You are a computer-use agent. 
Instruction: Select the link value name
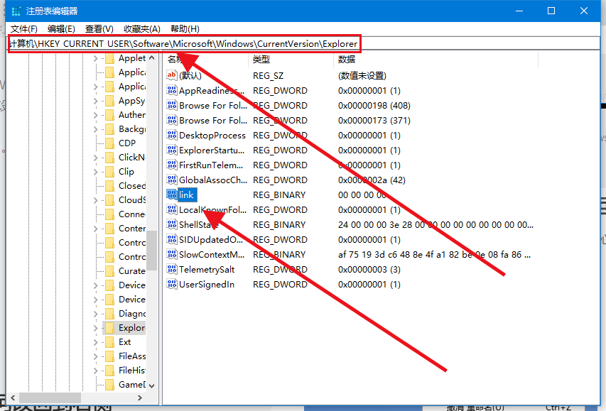[x=188, y=194]
